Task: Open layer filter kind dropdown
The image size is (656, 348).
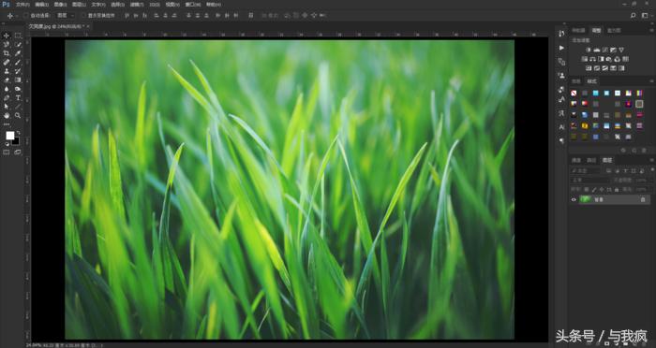Action: (586, 170)
